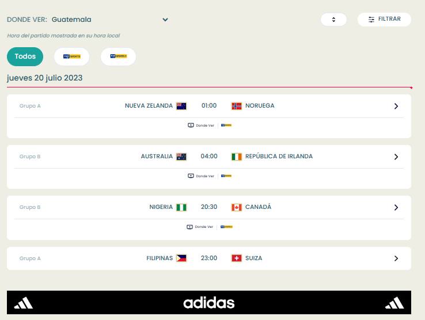The width and height of the screenshot is (425, 320).
Task: Open the adidas sponsor banner
Action: click(208, 302)
